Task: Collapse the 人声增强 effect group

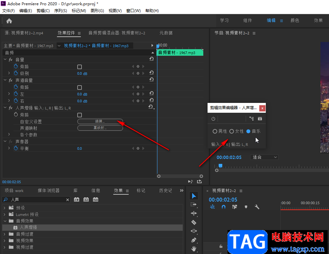Action: click(5, 107)
